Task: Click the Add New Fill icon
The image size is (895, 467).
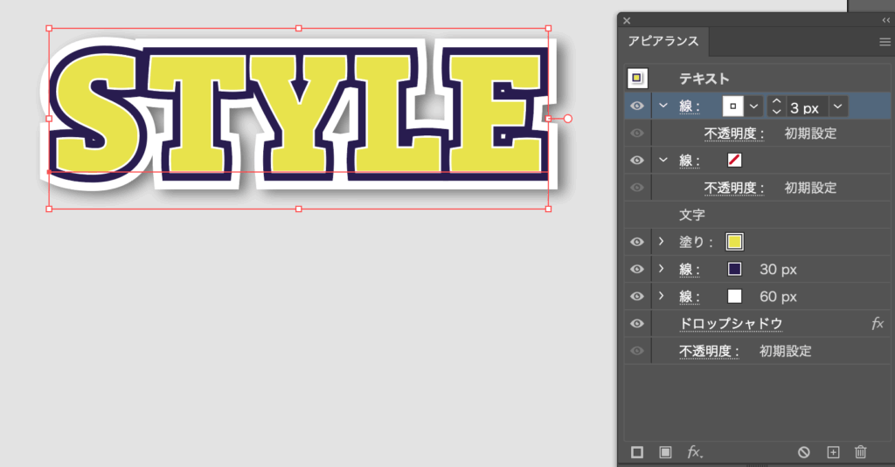Action: [665, 451]
